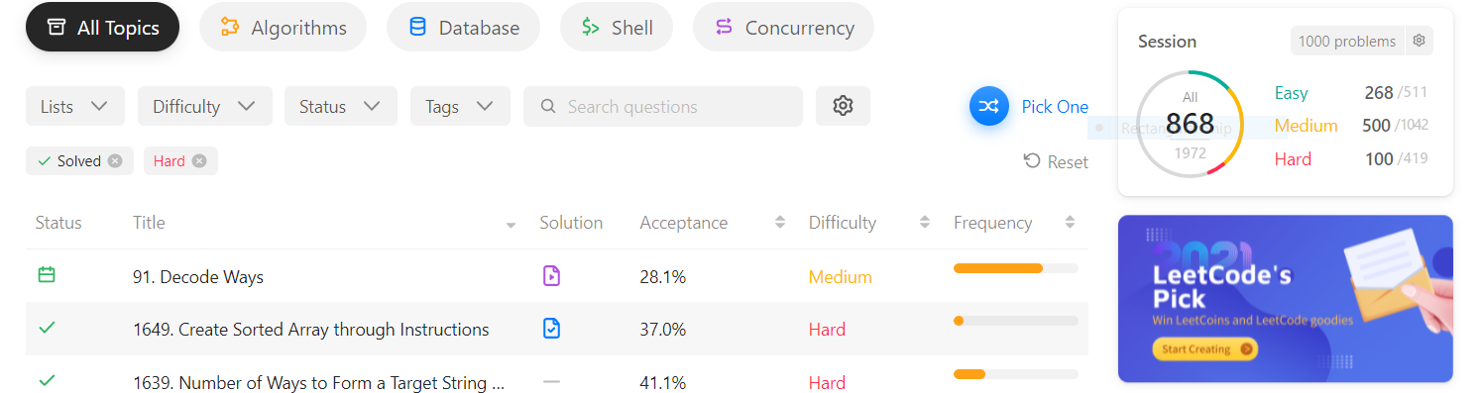Switch to the Database topic tab

(463, 28)
